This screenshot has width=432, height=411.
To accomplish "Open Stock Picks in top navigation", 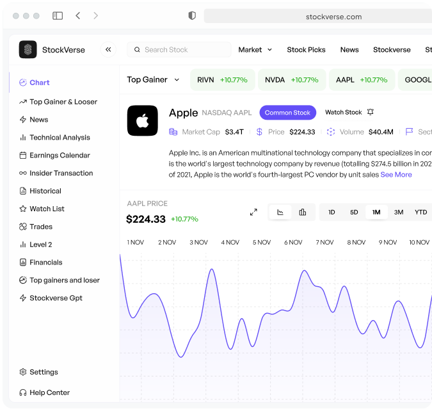I will 306,50.
